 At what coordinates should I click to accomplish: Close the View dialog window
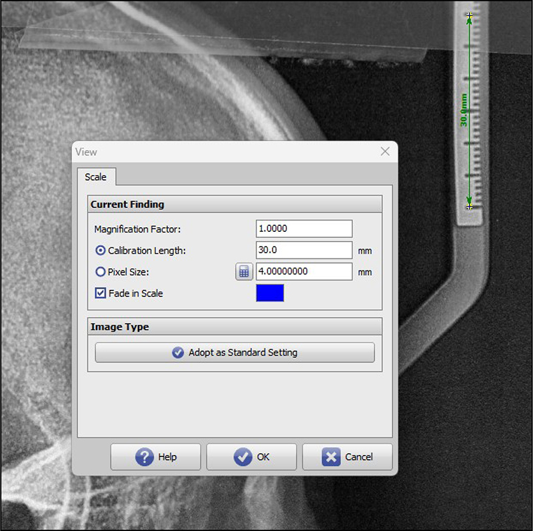385,152
